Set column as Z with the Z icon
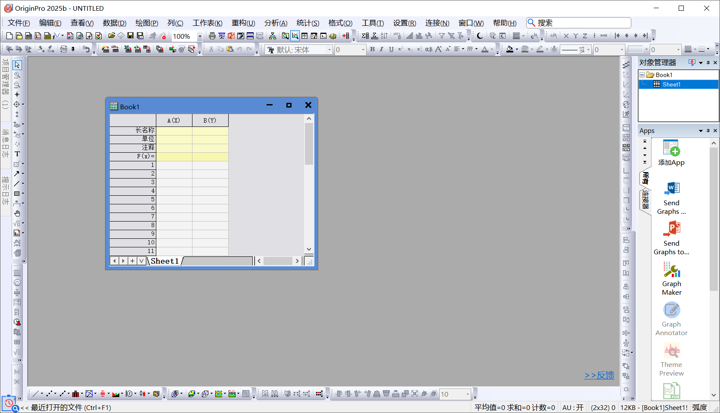Viewport: 720px width, 413px height. (x=585, y=36)
